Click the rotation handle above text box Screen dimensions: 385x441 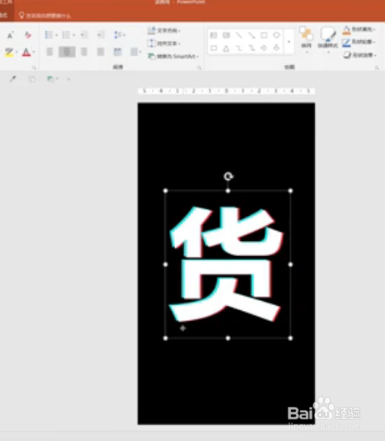point(228,177)
